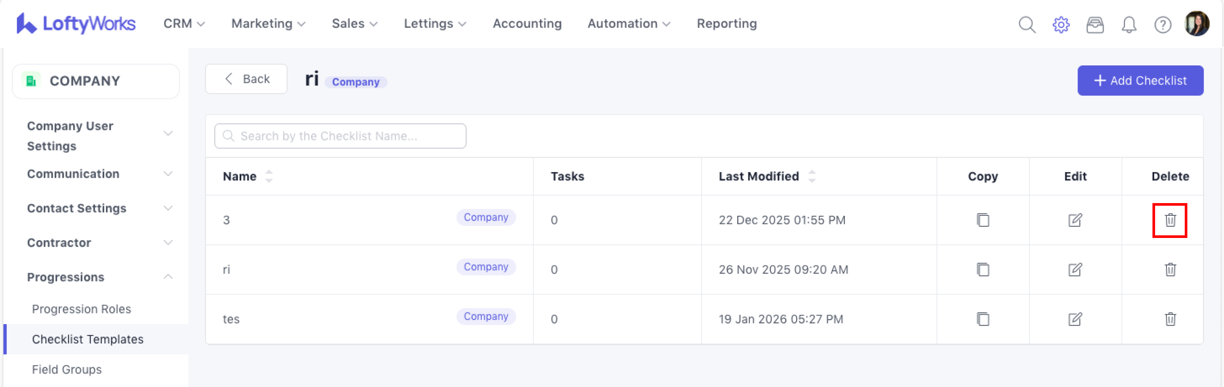Open the inbox tray icon

1095,24
